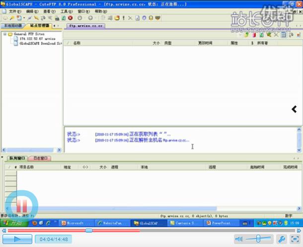Click the settings wrench icon in video player

coord(281,239)
